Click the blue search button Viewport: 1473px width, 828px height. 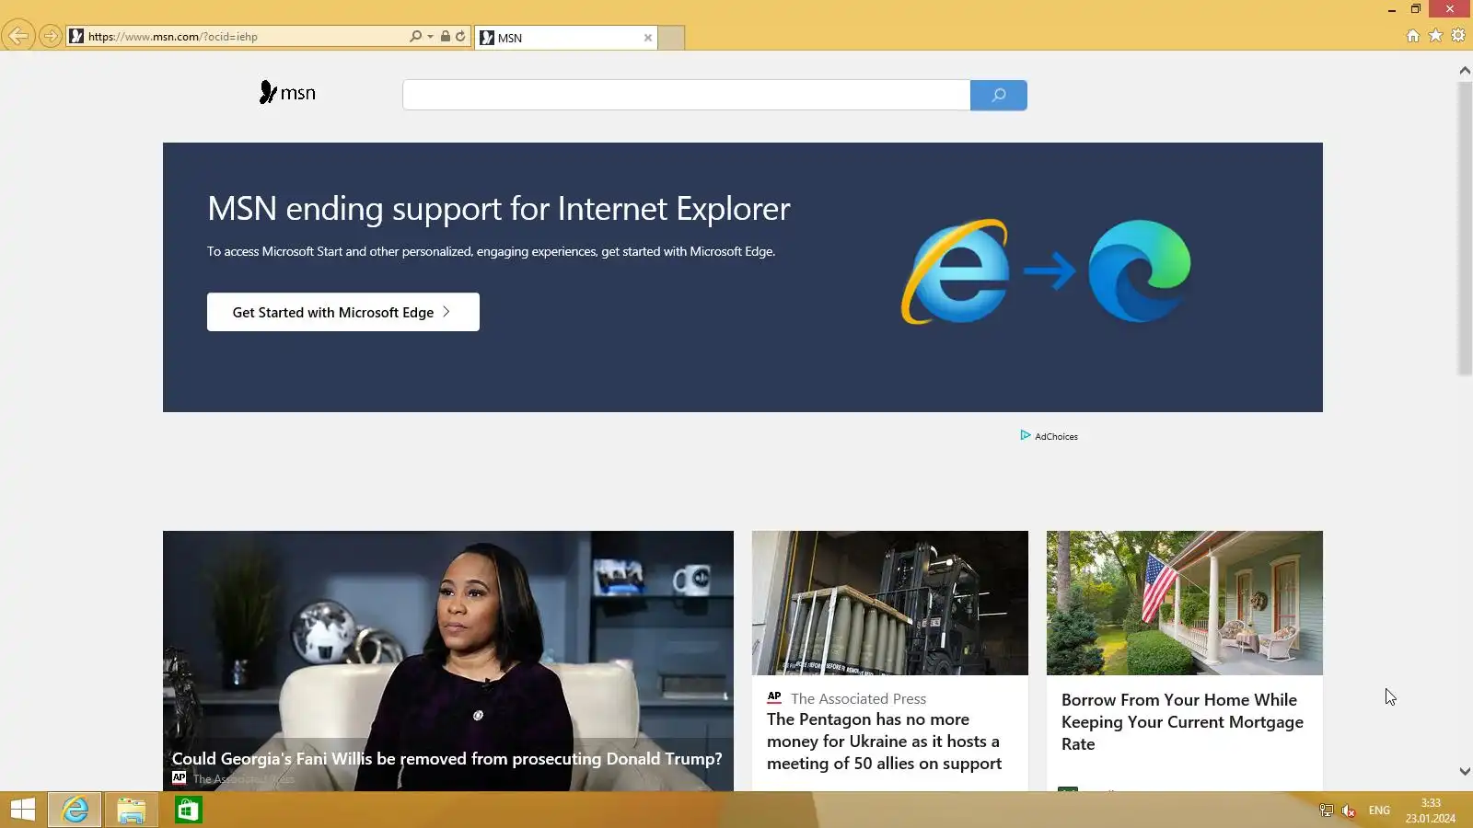999,95
